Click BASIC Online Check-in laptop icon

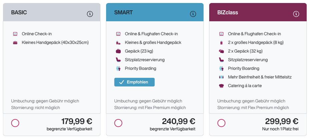[15, 34]
